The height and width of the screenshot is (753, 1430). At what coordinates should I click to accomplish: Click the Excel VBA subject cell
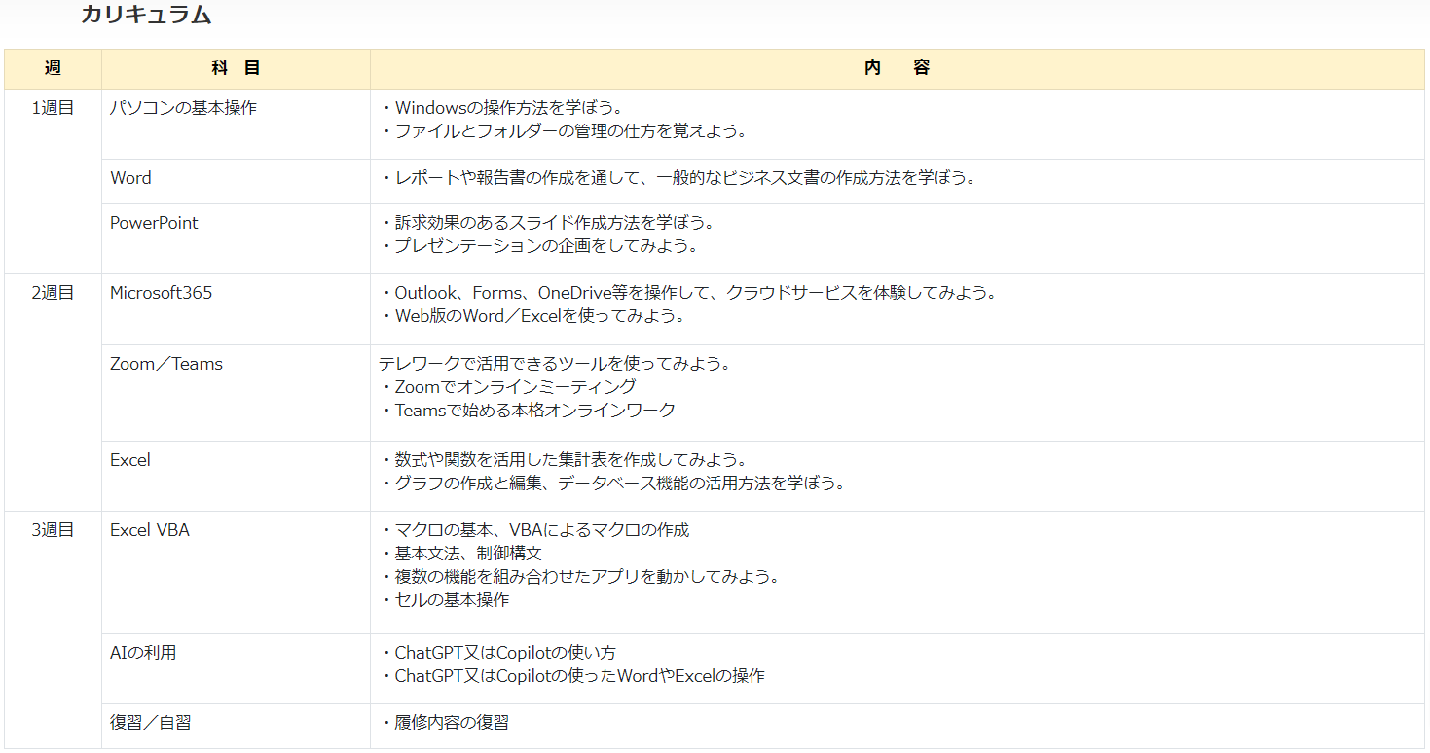(150, 530)
